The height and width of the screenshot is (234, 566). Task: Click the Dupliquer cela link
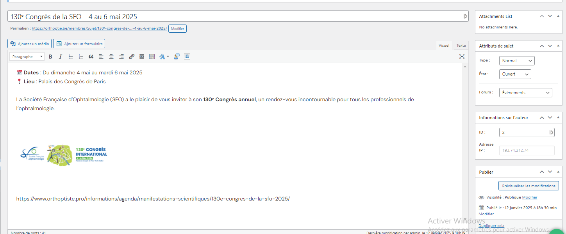pyautogui.click(x=491, y=226)
